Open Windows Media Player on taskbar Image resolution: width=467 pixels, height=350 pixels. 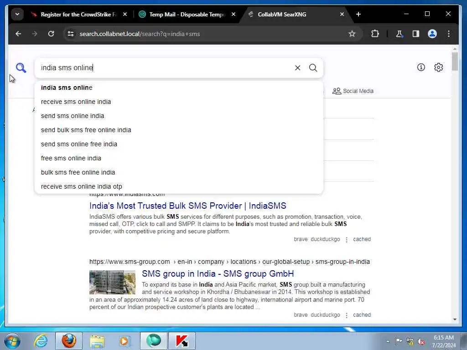(124, 341)
